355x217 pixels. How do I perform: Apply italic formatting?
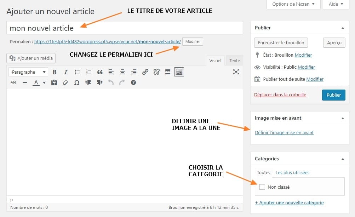click(66, 72)
